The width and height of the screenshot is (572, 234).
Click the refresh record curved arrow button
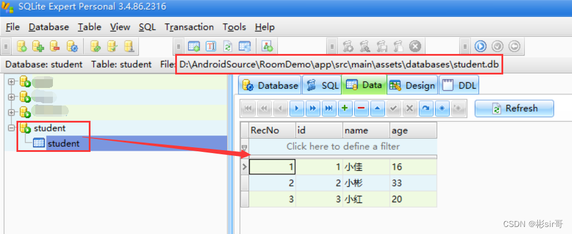[426, 108]
